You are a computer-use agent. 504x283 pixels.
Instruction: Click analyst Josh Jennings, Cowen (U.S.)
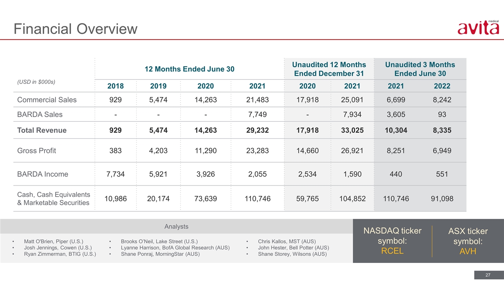[x=57, y=248]
